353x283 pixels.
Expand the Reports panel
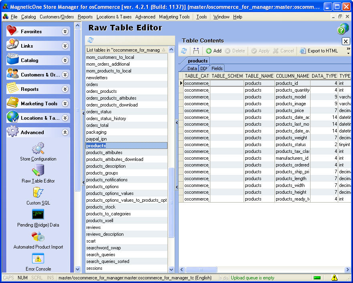(x=65, y=89)
